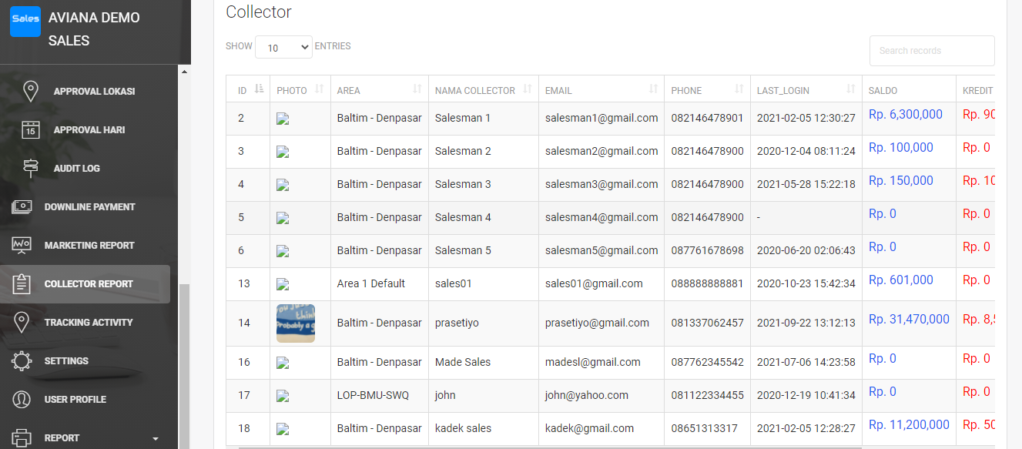Click the Sales logo in header
The width and height of the screenshot is (1022, 449).
point(25,21)
